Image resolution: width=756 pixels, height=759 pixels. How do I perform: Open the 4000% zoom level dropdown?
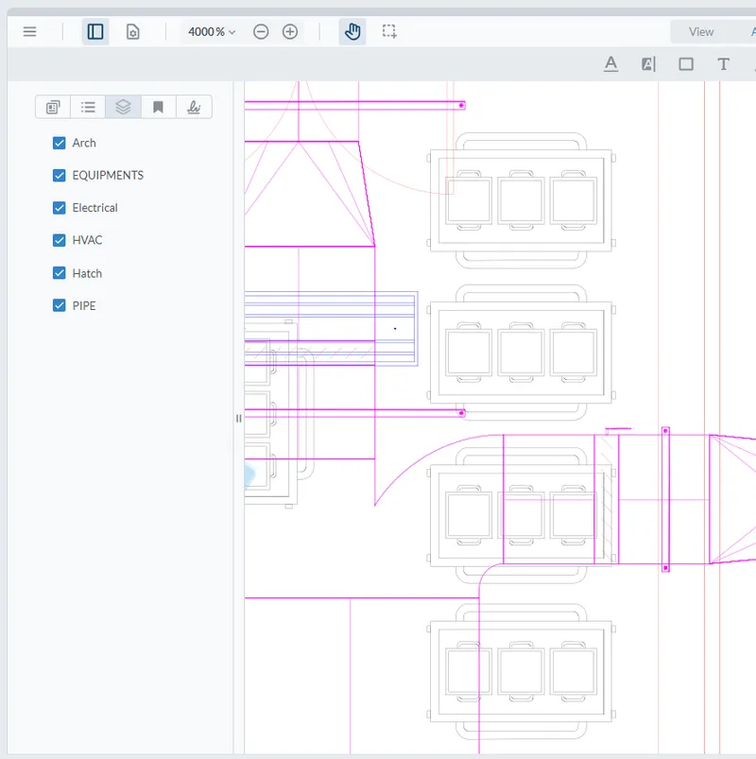coord(212,32)
